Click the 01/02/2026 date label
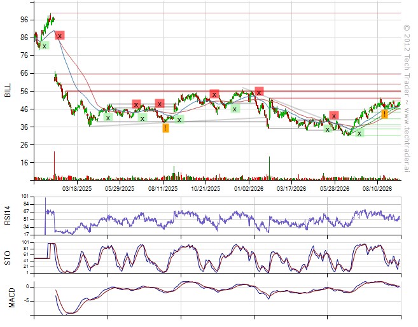The height and width of the screenshot is (327, 418). pos(249,189)
